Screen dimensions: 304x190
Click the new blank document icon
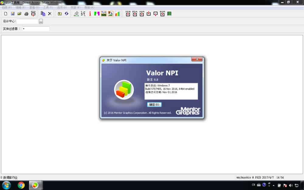pyautogui.click(x=5, y=14)
